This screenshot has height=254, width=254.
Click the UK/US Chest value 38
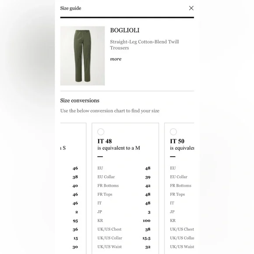148,229
